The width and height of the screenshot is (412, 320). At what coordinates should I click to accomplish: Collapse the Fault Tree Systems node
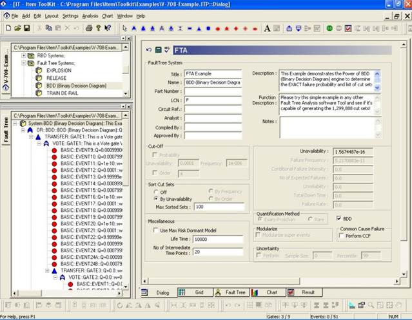24,62
